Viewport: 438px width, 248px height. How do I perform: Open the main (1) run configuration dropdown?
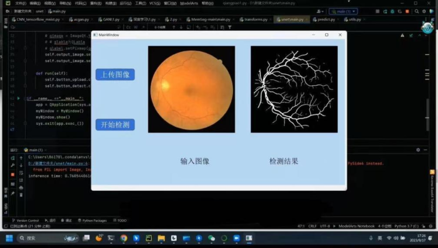coord(343,11)
